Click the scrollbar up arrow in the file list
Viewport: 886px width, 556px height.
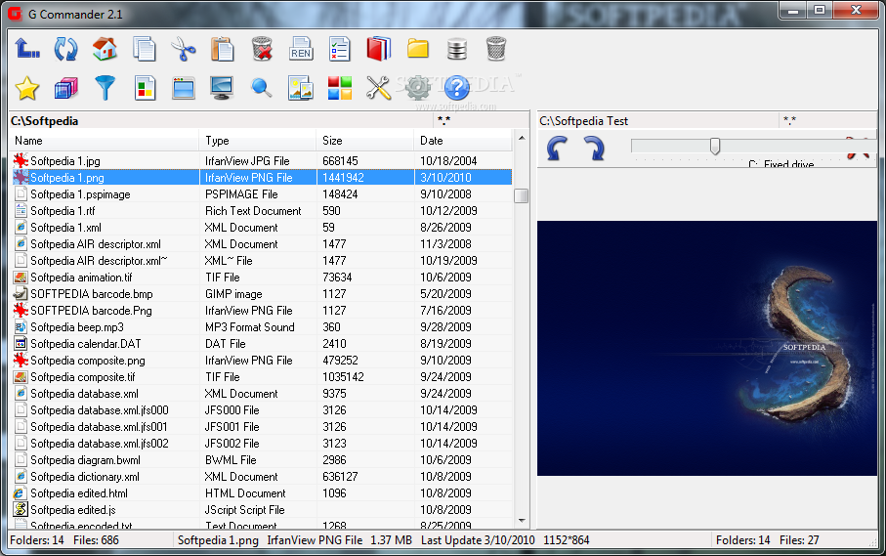[x=522, y=139]
